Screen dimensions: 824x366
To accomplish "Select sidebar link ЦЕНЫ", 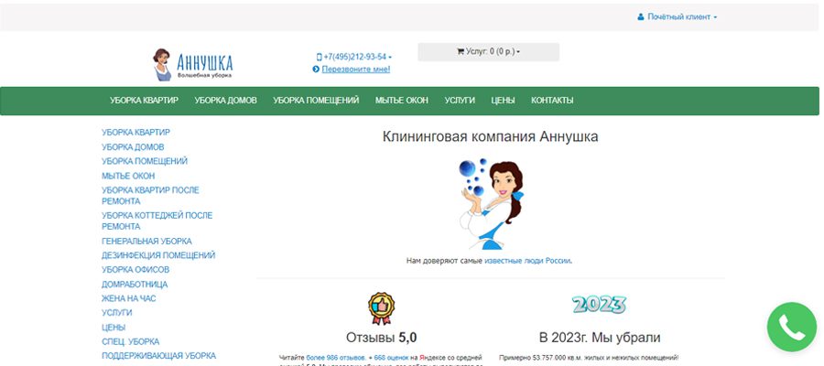I will coord(114,328).
